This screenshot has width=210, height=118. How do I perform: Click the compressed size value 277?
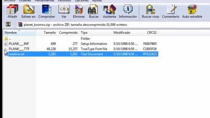pos(75,44)
